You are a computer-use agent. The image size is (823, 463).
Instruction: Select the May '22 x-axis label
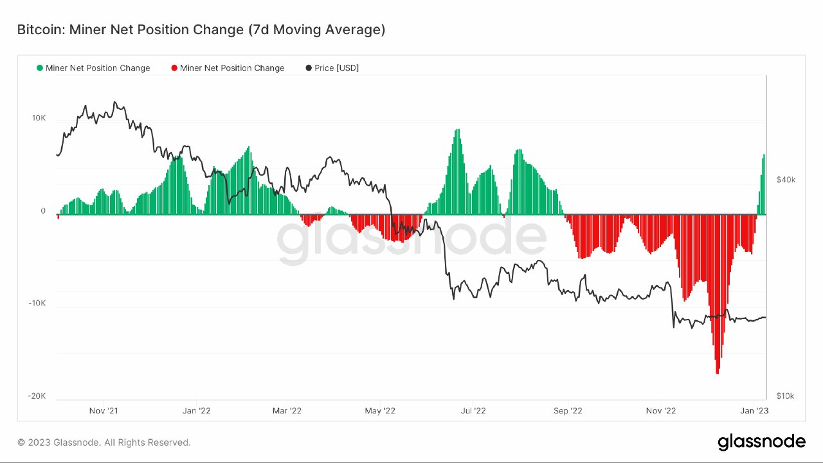(380, 410)
